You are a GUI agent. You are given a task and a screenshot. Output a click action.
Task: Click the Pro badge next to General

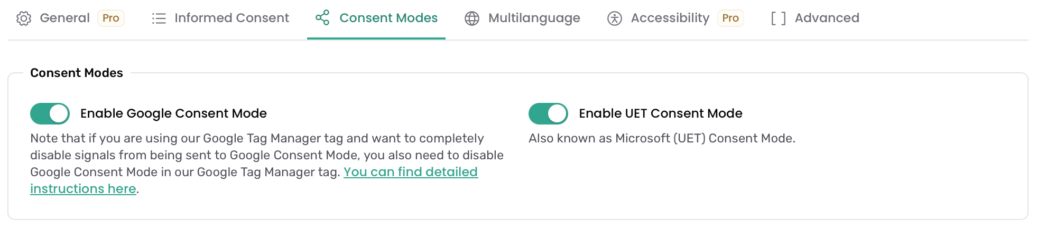point(111,18)
